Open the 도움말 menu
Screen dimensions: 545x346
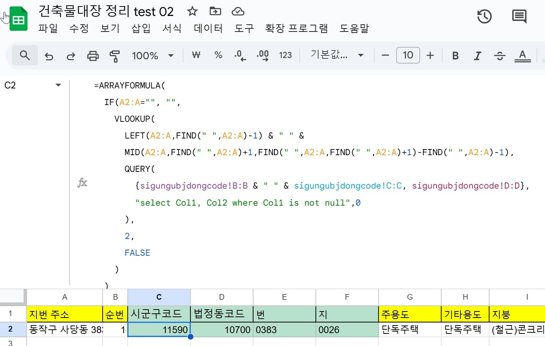[354, 28]
